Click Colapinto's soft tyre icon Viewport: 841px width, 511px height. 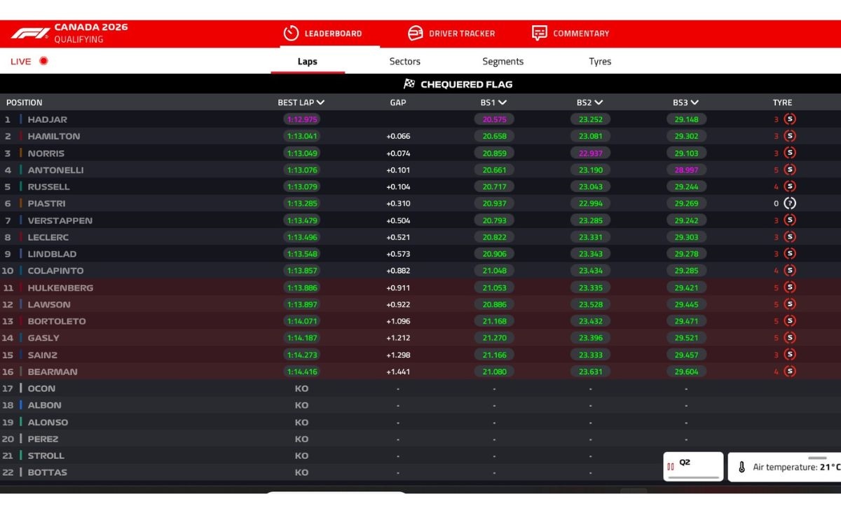pyautogui.click(x=790, y=271)
